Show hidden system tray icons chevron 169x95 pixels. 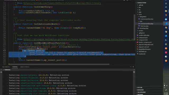[165, 83]
